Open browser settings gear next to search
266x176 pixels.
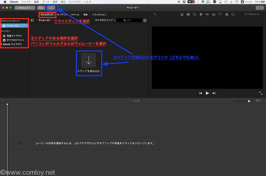pyautogui.click(x=145, y=21)
